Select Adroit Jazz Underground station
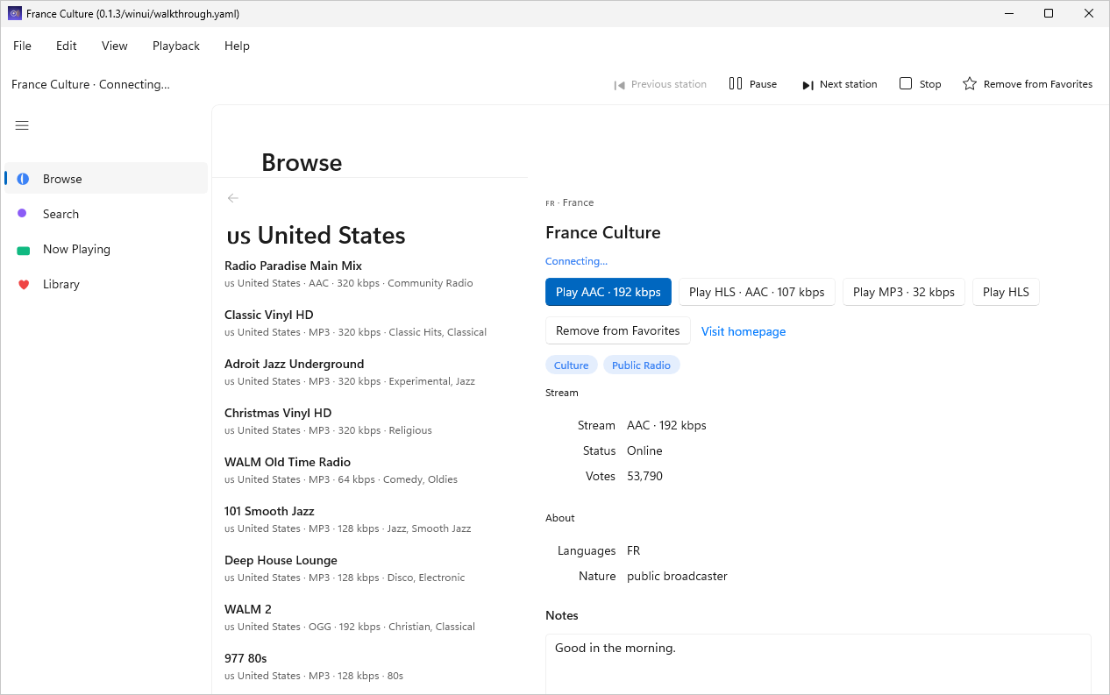The image size is (1110, 695). coord(370,372)
